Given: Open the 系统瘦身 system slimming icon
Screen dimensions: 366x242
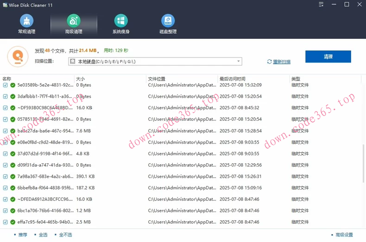Looking at the screenshot, I should (121, 21).
